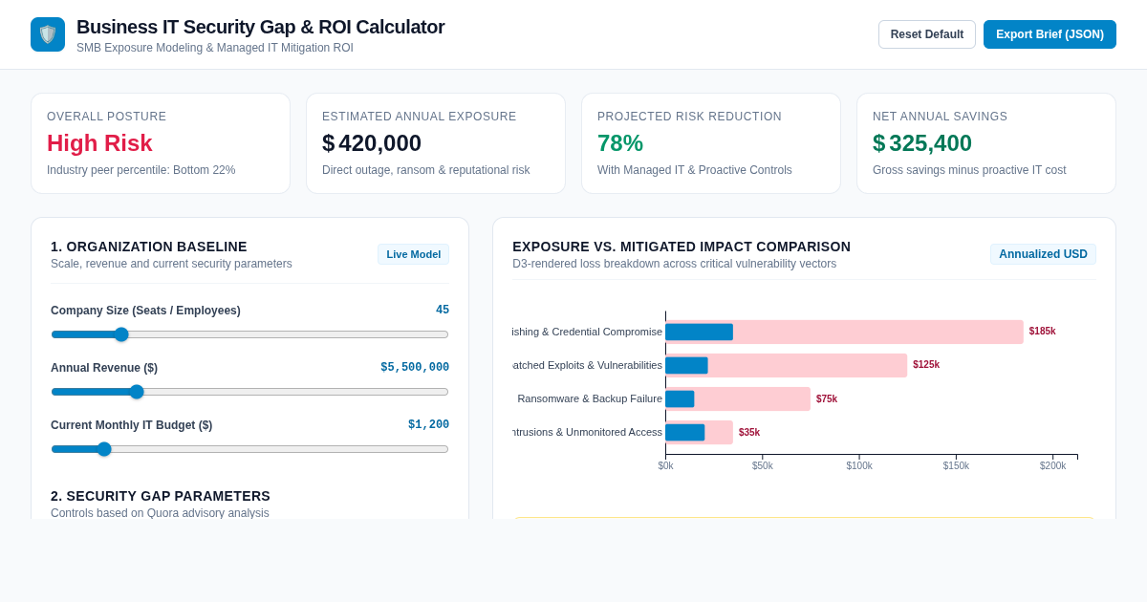Screen dimensions: 1147x602
Task: Click the shield logo icon
Action: [x=48, y=34]
